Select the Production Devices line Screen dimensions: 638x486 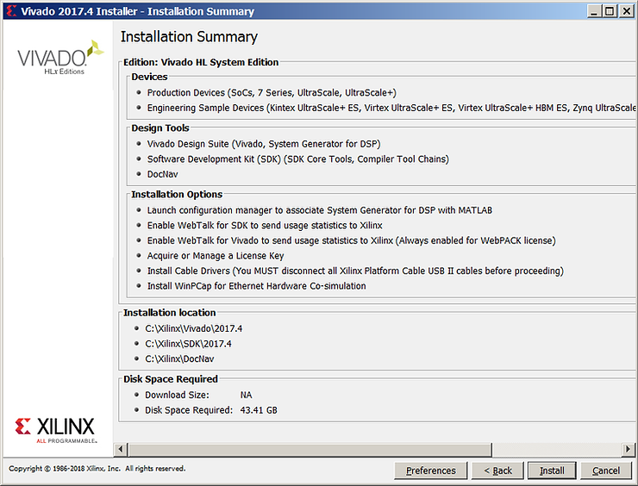pyautogui.click(x=272, y=93)
